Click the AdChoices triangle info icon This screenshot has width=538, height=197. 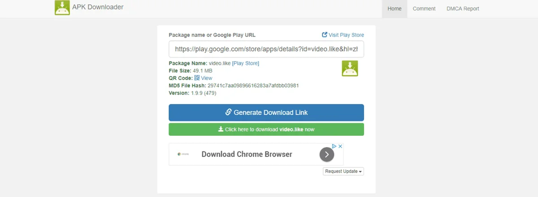point(334,146)
